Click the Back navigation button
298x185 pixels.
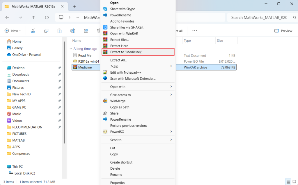[7, 17]
